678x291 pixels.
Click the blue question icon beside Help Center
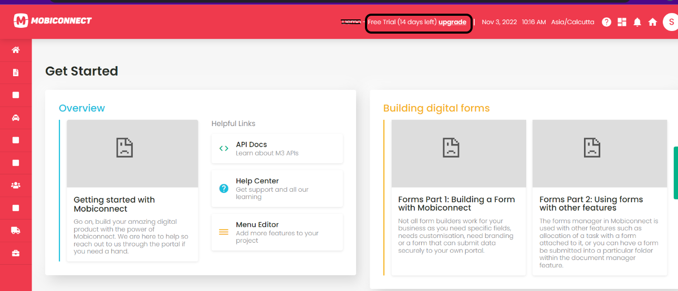coord(224,188)
